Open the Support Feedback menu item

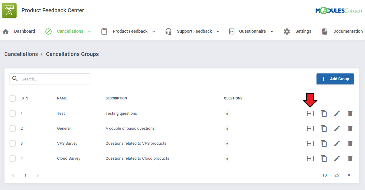click(194, 31)
